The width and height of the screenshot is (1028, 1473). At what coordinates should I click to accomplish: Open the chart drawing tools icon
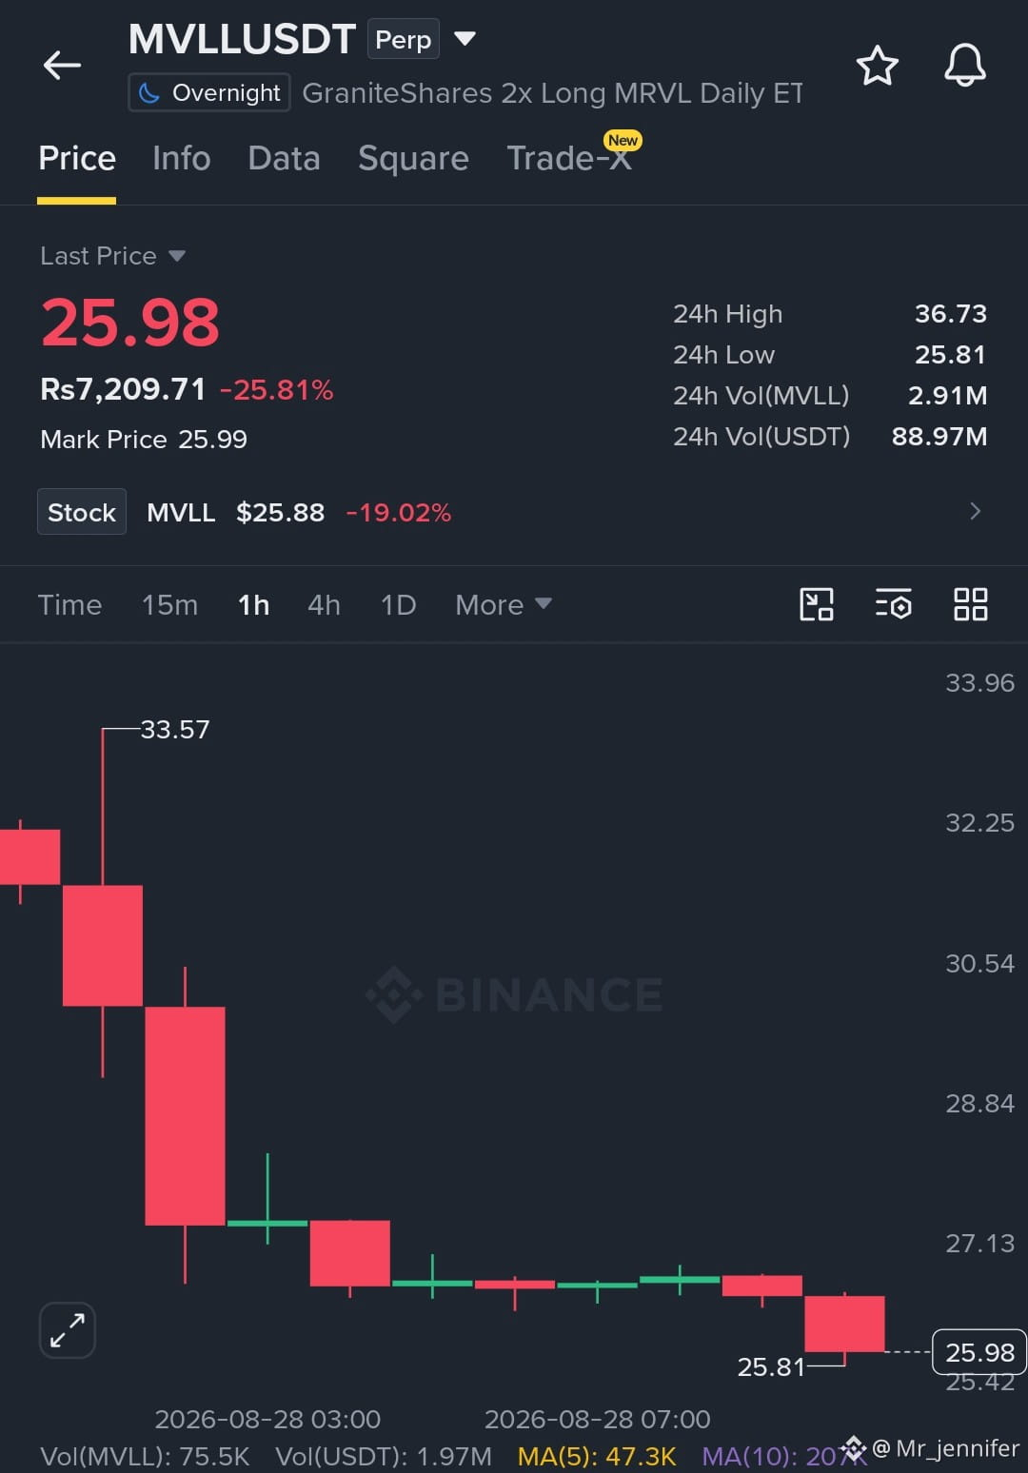(817, 604)
